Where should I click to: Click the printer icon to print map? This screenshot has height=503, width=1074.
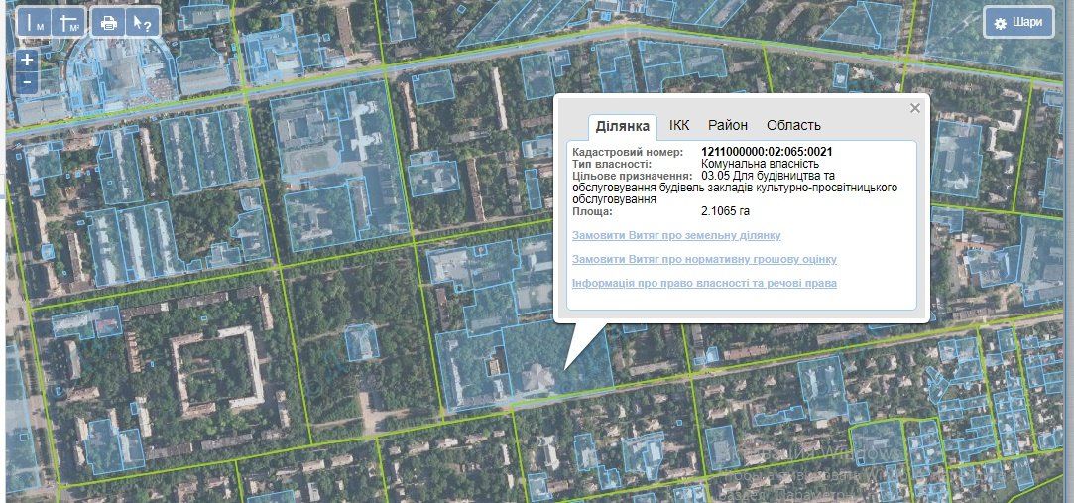tap(109, 22)
